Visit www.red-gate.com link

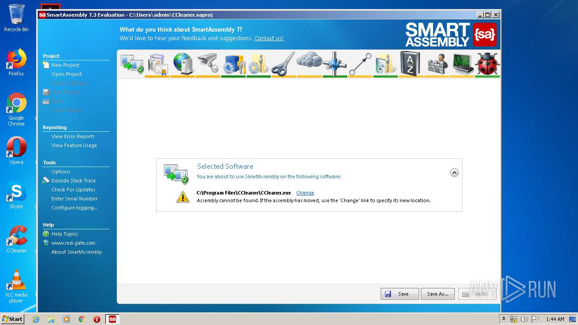pyautogui.click(x=73, y=243)
